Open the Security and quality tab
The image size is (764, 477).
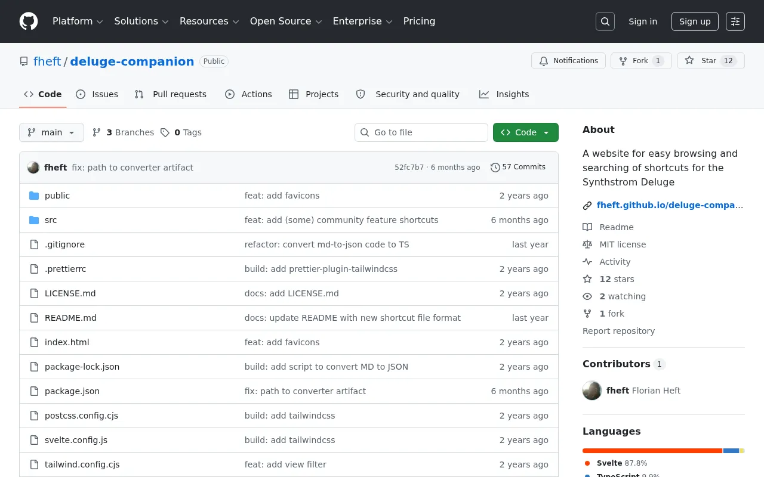coord(408,94)
